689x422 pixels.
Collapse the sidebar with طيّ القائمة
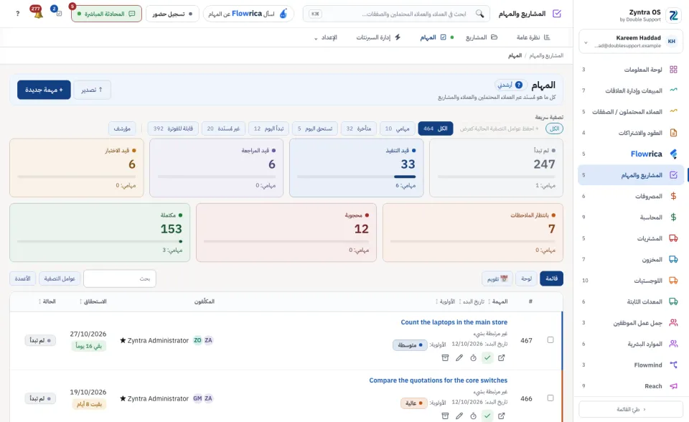pos(631,409)
